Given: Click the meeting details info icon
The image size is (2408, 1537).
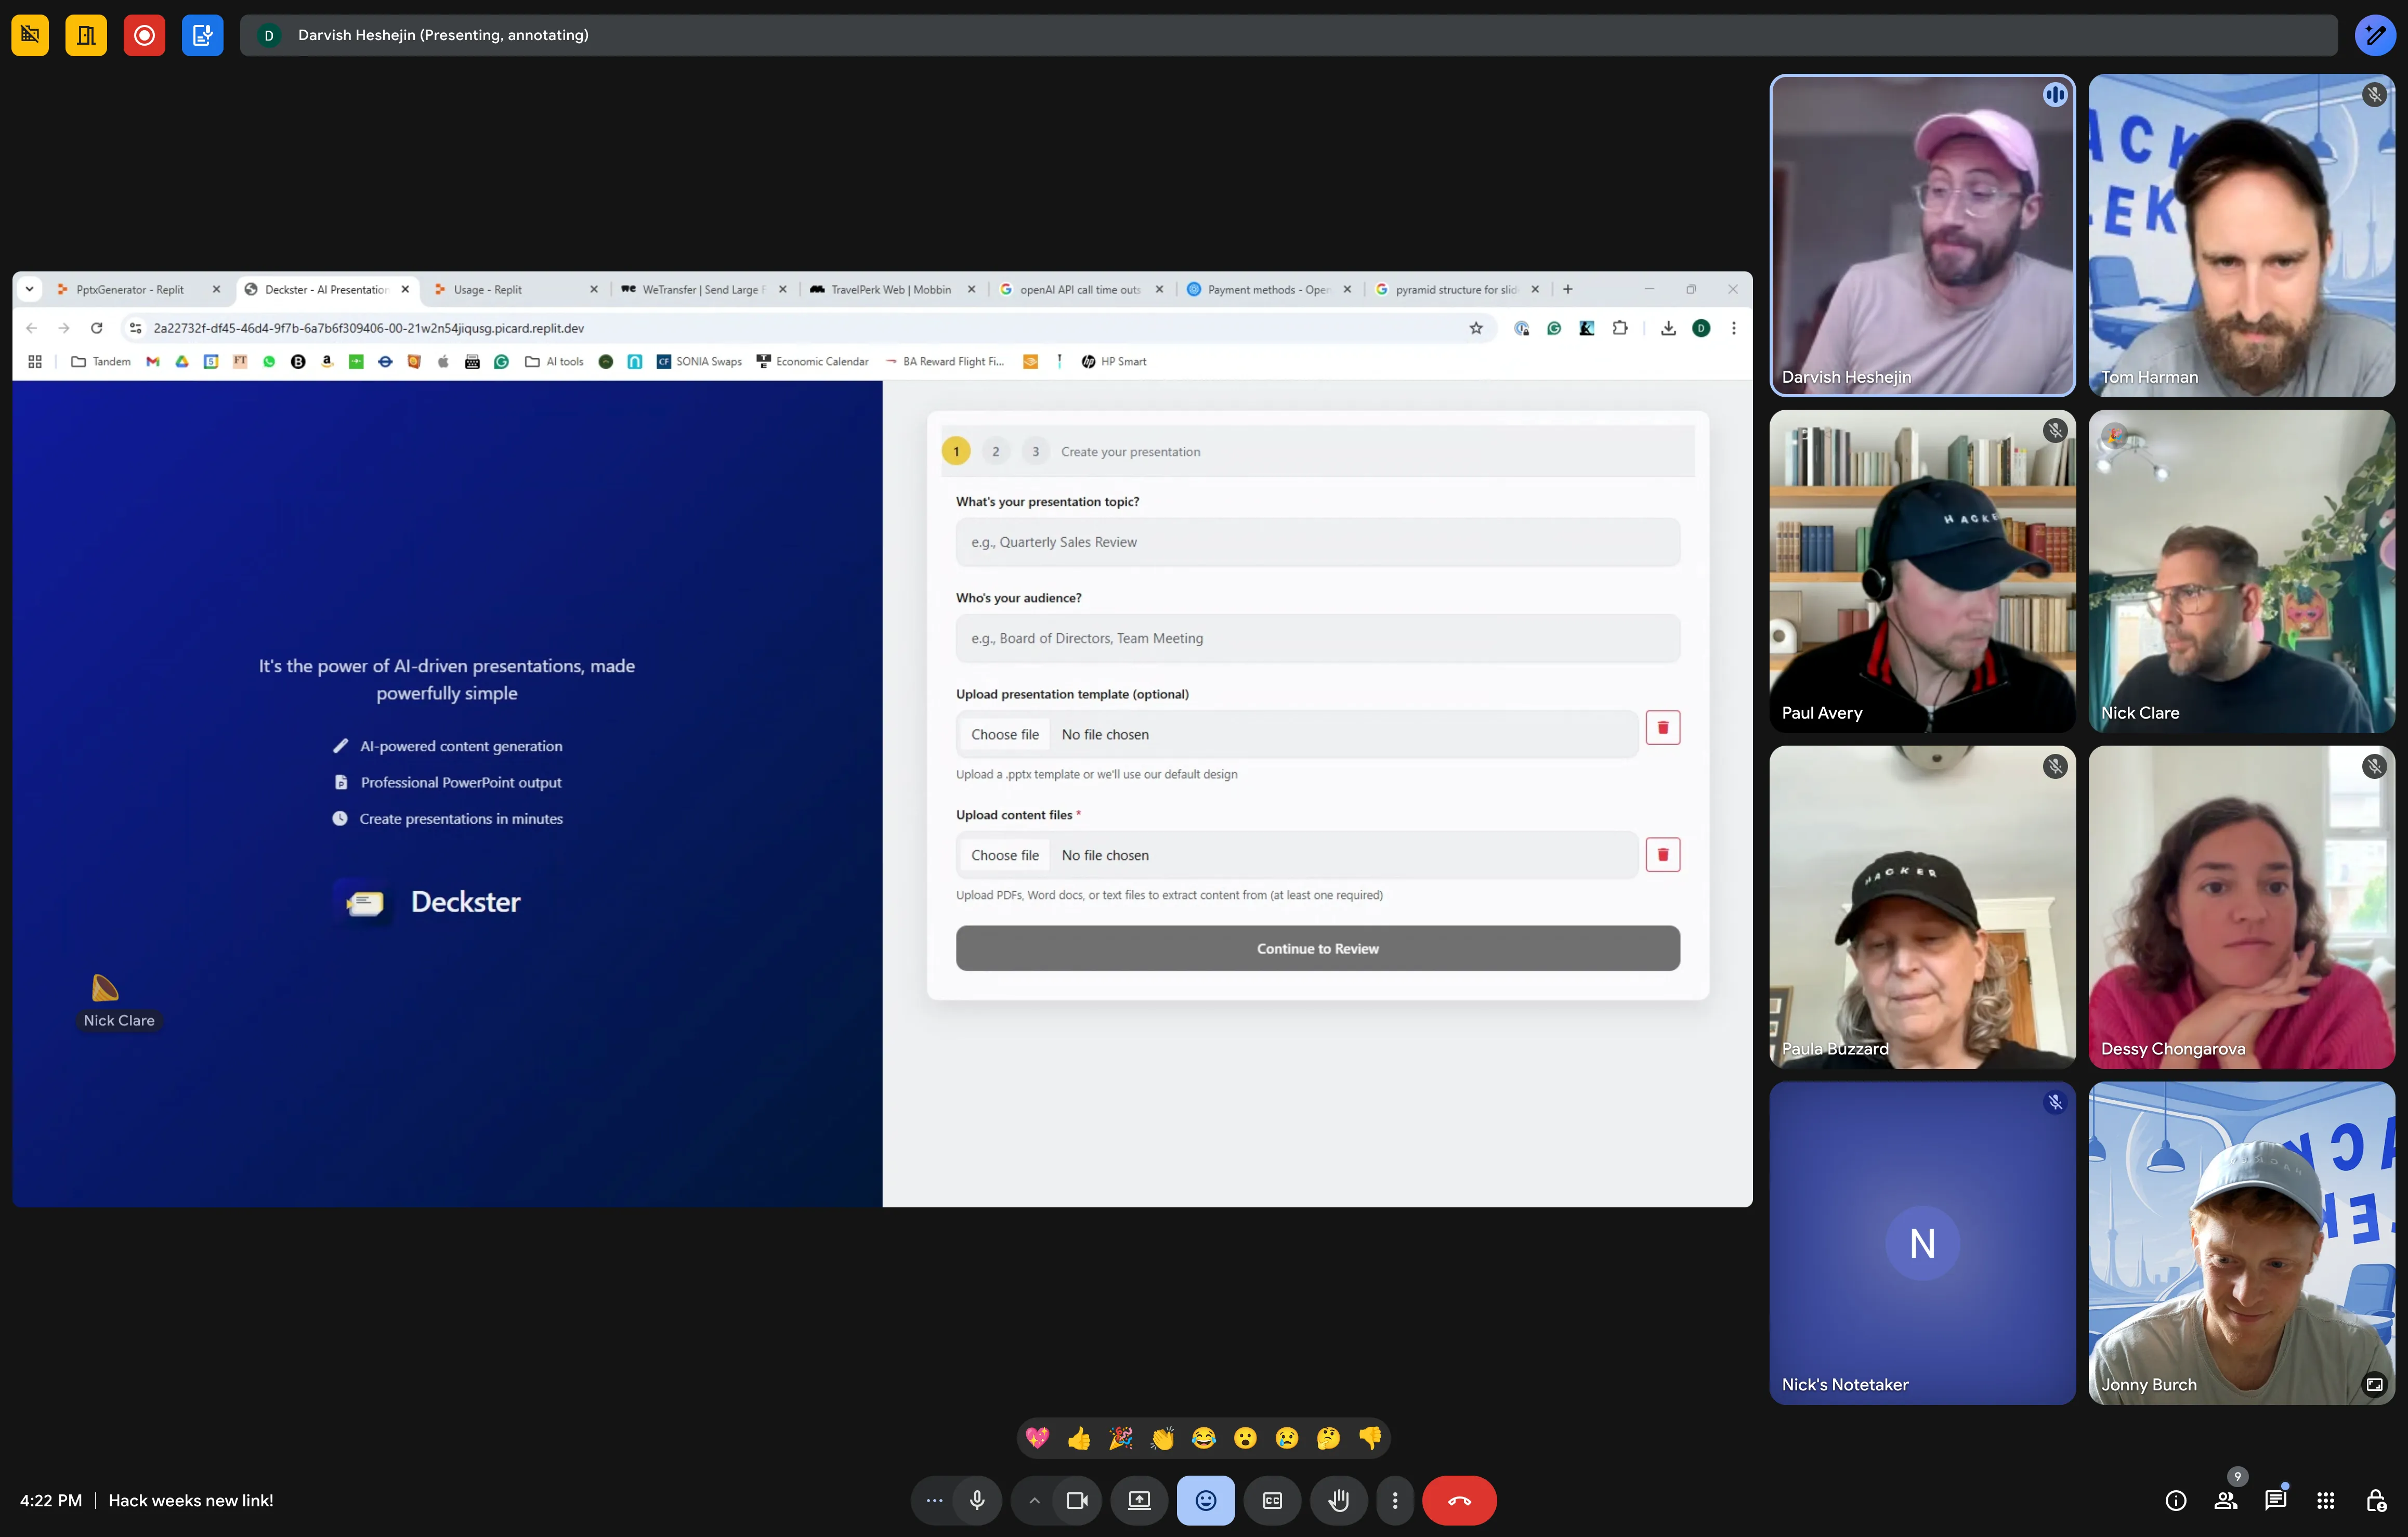Looking at the screenshot, I should (2176, 1500).
